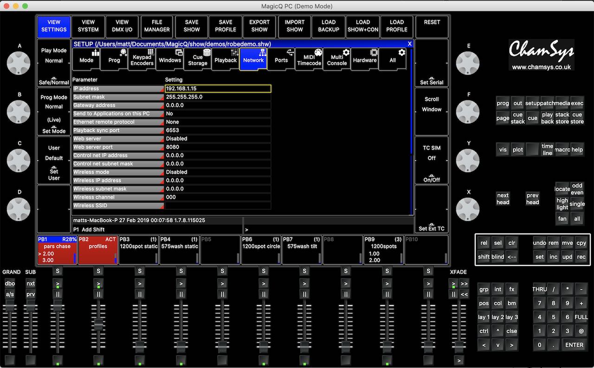Open the All settings tab
The image size is (594, 368).
(393, 59)
